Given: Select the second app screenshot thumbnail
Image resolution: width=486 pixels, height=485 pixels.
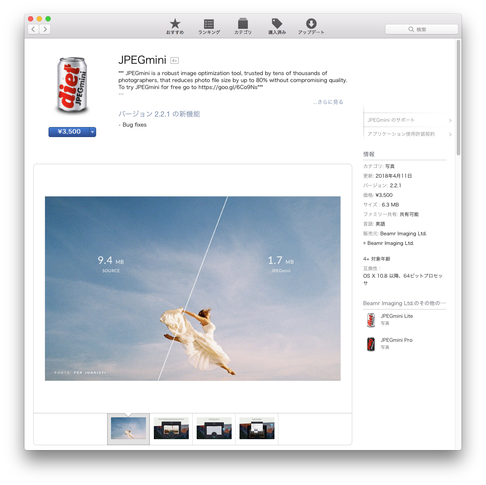Looking at the screenshot, I should click(x=171, y=428).
